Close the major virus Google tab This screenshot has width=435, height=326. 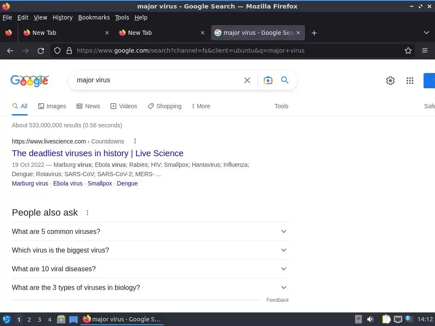[x=298, y=33]
